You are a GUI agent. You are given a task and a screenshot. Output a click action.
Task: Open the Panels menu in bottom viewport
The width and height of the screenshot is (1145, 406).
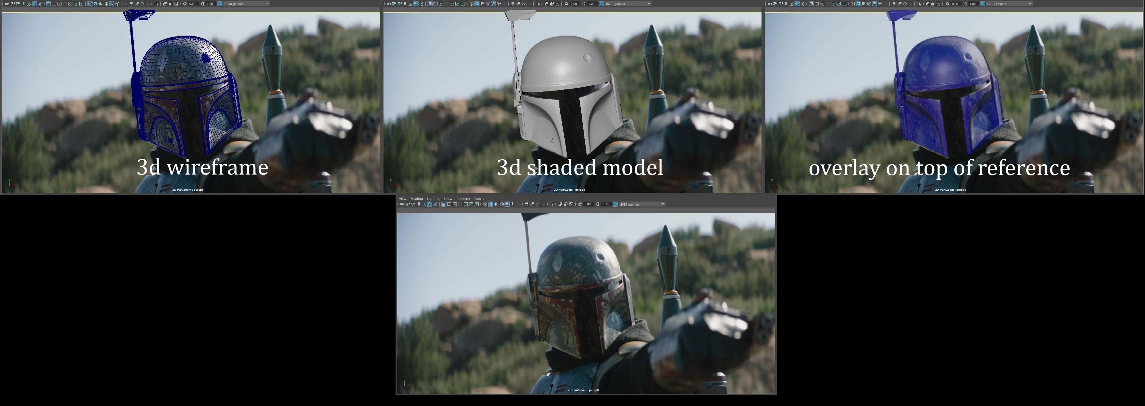click(x=479, y=199)
